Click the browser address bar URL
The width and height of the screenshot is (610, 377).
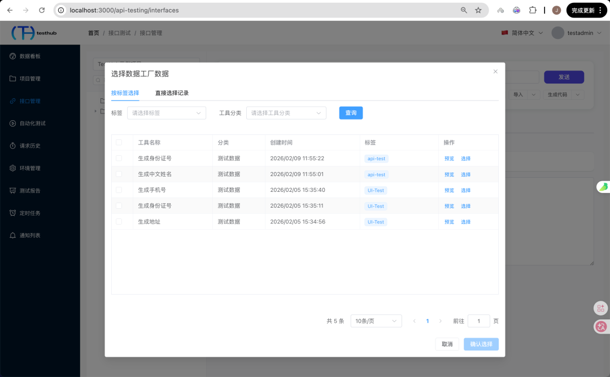(124, 10)
